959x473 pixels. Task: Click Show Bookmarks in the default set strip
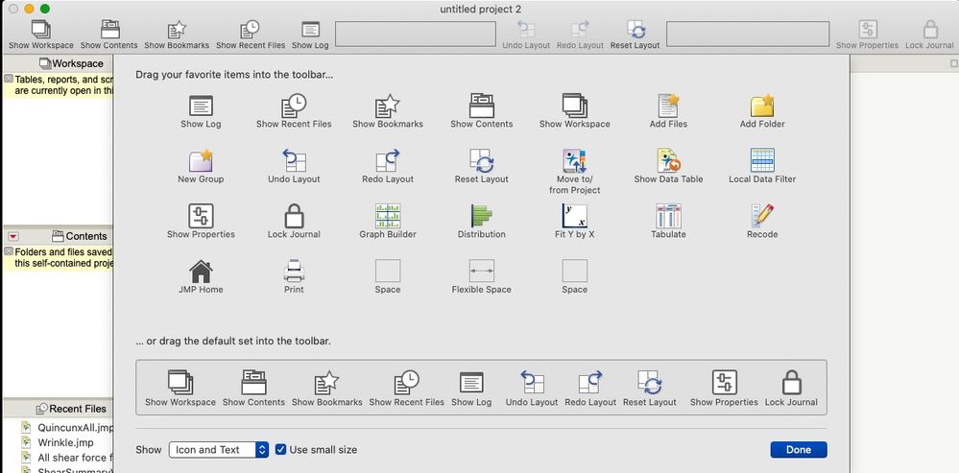point(327,388)
